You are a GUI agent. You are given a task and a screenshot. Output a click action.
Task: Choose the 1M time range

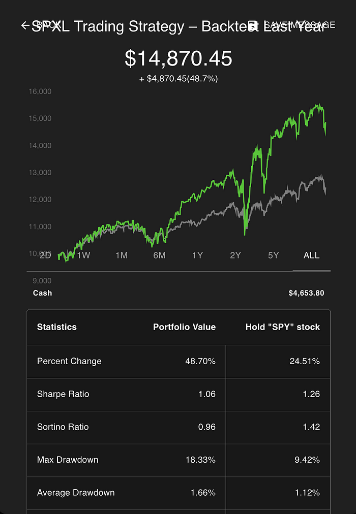tap(122, 255)
